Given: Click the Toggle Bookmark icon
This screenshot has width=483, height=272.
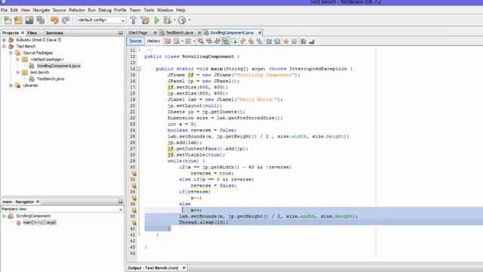Looking at the screenshot, I should pyautogui.click(x=260, y=42).
